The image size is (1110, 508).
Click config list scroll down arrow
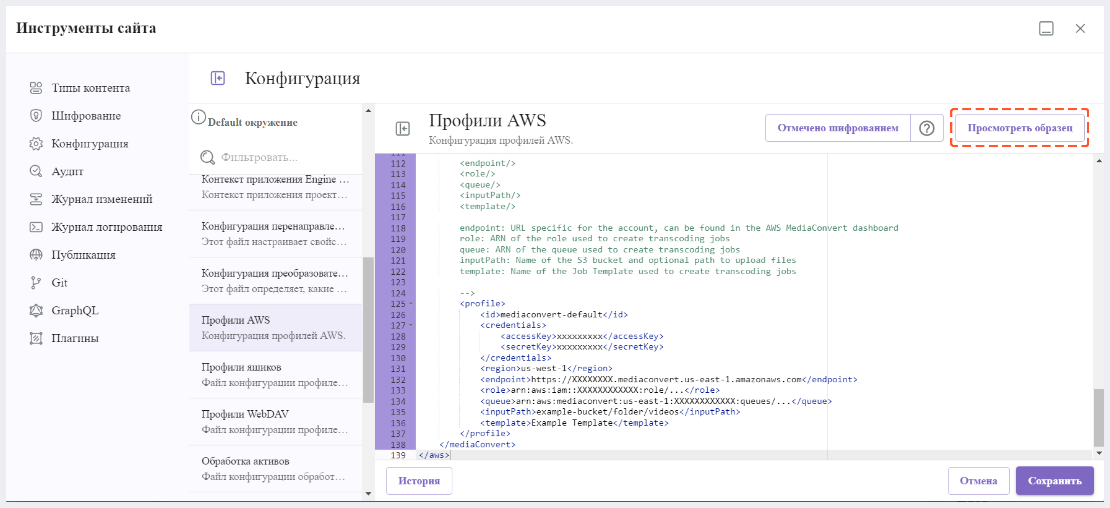[368, 494]
